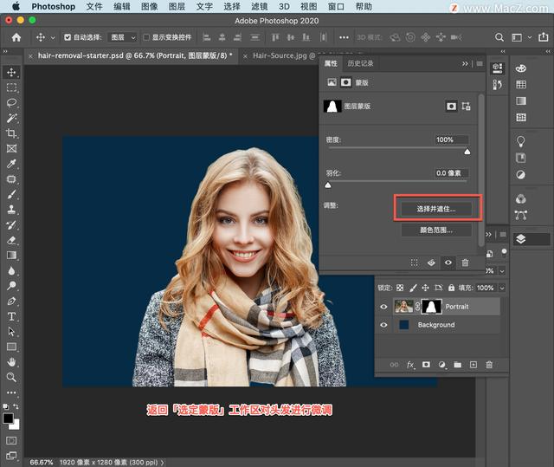
Task: Switch to the 历史记录 tab
Action: (x=359, y=64)
